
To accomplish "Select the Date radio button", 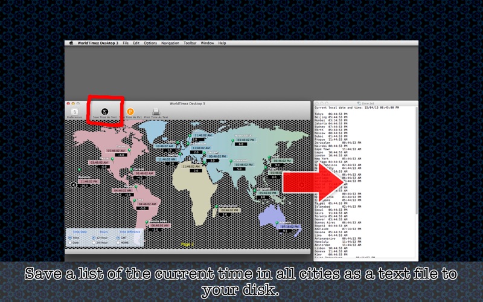I will 70,243.
